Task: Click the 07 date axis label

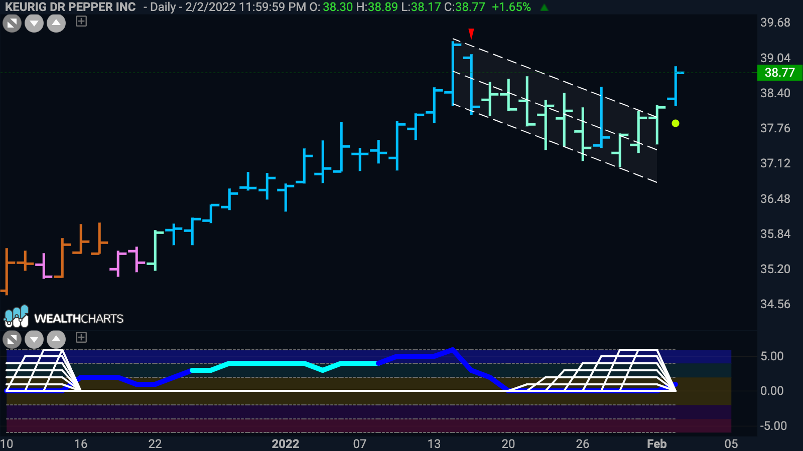Action: click(359, 443)
